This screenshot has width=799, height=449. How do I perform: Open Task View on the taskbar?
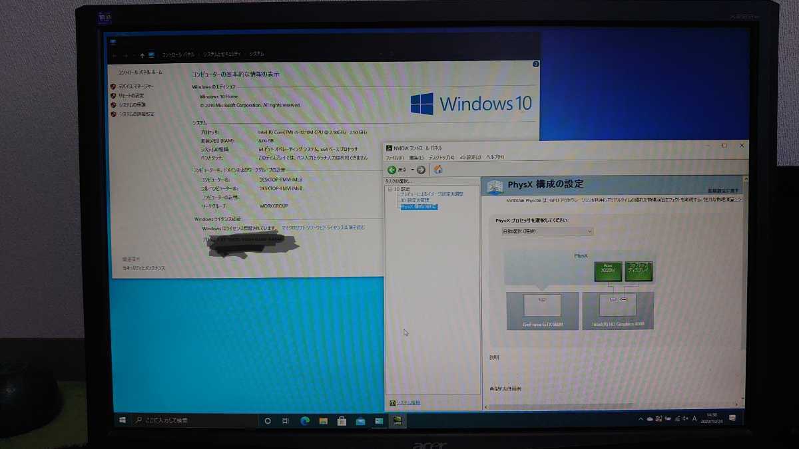point(286,421)
